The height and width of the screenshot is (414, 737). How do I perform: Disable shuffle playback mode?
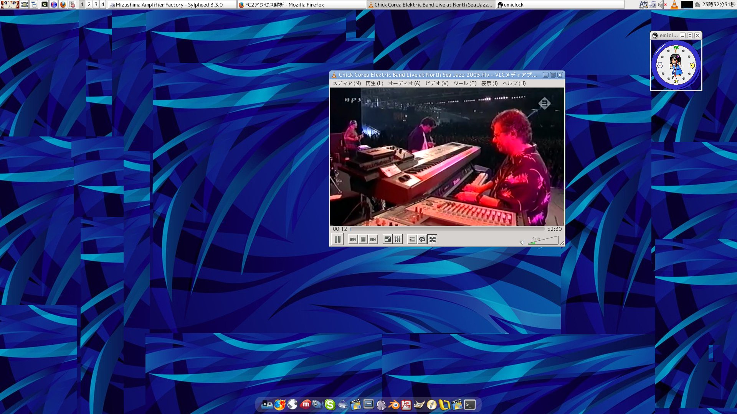point(433,239)
